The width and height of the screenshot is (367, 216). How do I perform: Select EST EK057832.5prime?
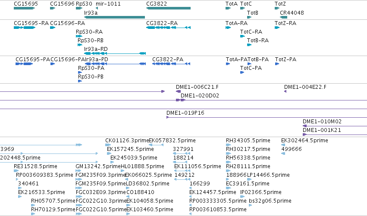tap(156, 145)
